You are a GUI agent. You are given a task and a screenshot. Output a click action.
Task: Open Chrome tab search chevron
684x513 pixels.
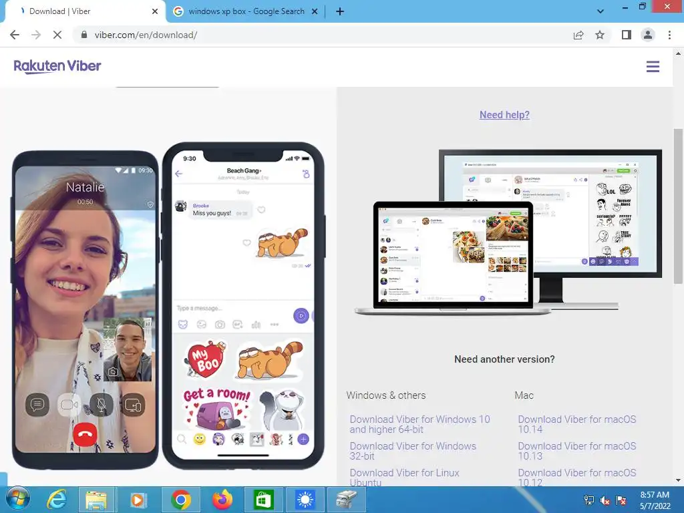(x=601, y=11)
